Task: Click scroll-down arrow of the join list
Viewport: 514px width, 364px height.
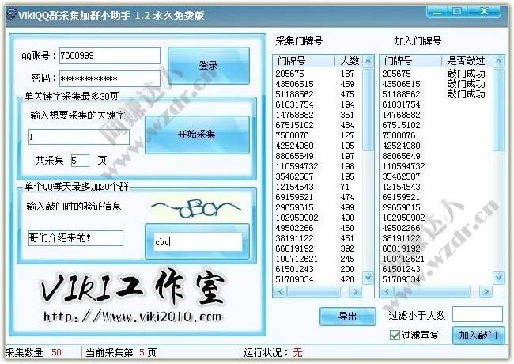Action: (499, 278)
